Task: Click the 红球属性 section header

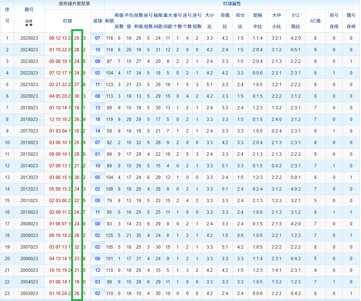Action: (232, 4)
